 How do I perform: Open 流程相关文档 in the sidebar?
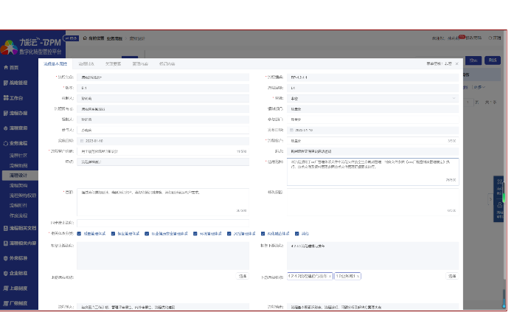(20, 228)
